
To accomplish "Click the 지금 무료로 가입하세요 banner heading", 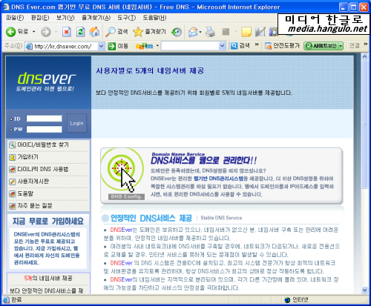I will click(x=48, y=221).
